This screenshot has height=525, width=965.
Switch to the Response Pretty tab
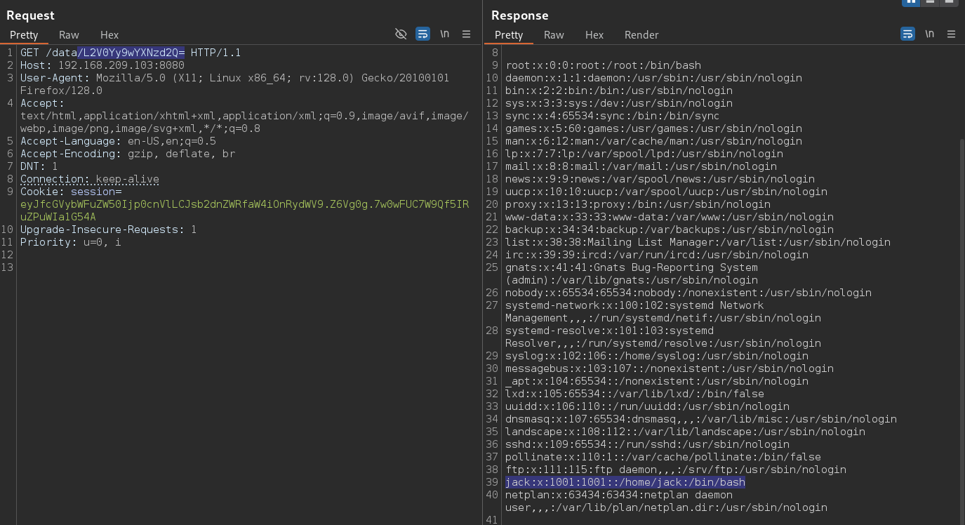point(509,34)
